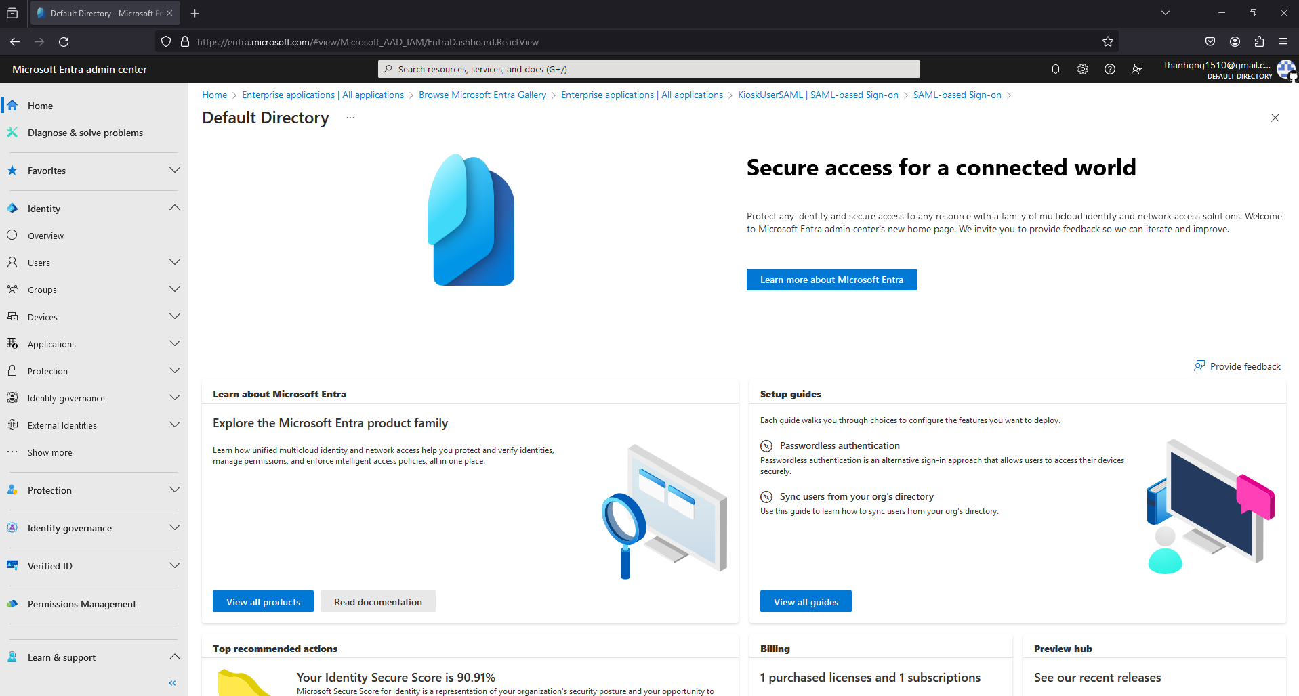Click the search resources input field

648,69
